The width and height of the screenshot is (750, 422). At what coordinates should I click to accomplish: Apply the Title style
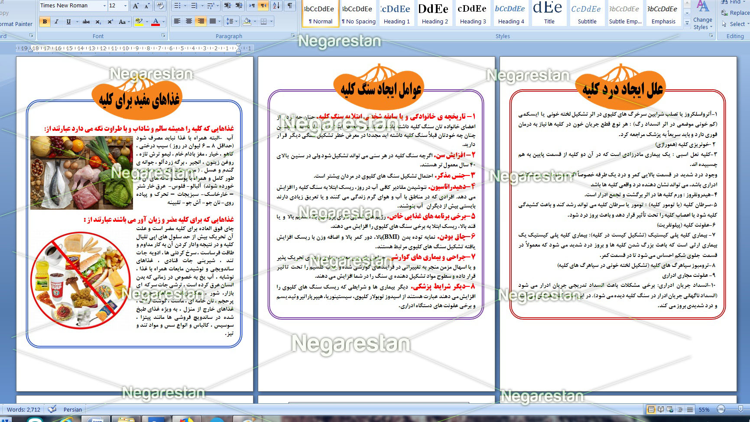pos(549,14)
